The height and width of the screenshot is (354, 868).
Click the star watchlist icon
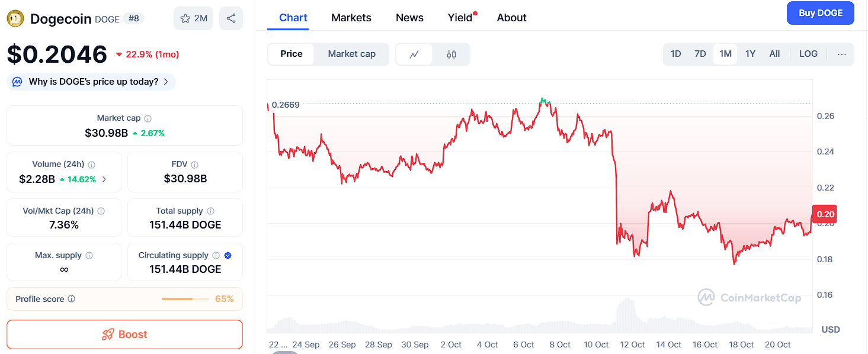tap(185, 18)
